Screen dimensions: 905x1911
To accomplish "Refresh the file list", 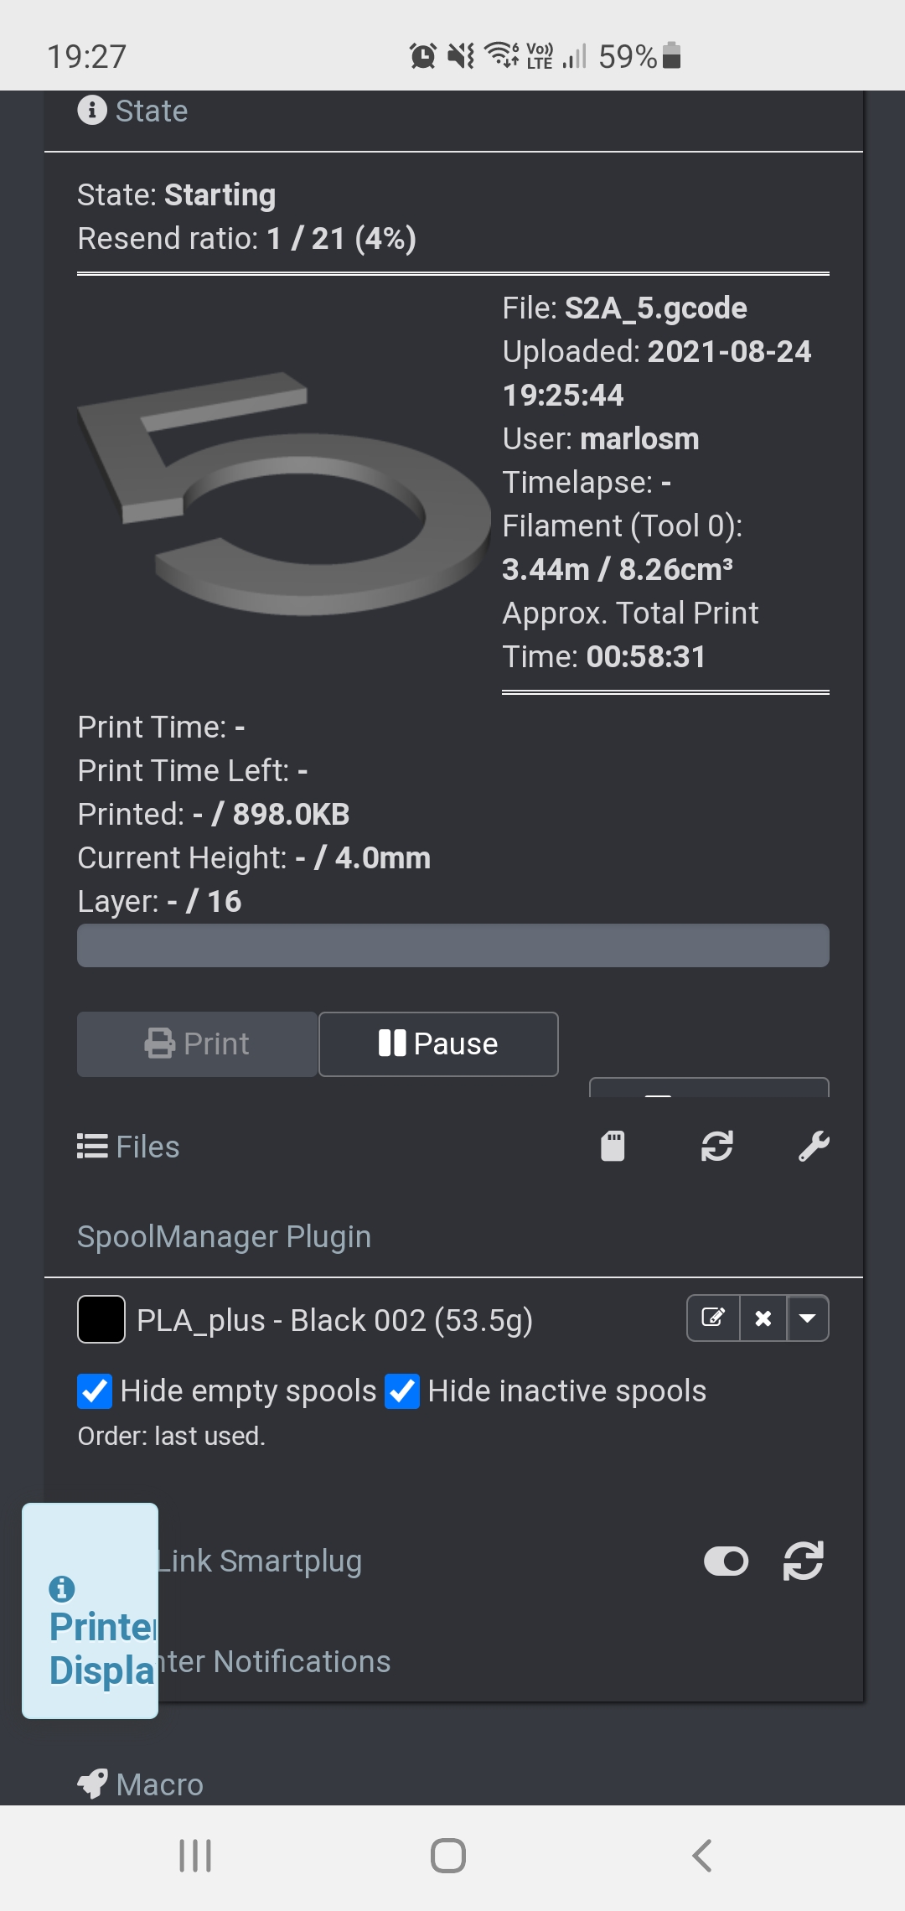I will tap(717, 1146).
